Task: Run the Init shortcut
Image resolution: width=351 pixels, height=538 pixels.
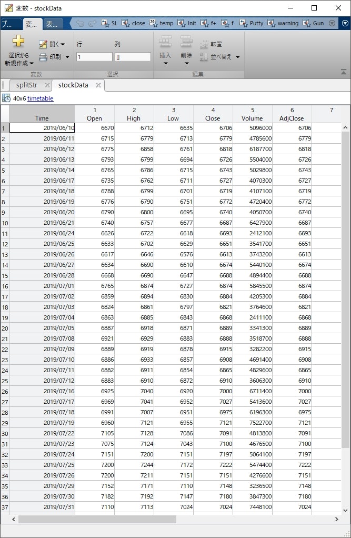Action: 187,23
